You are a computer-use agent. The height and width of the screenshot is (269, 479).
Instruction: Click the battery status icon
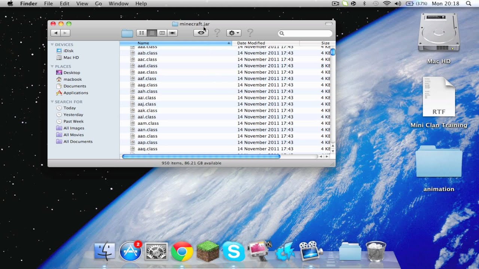(410, 3)
